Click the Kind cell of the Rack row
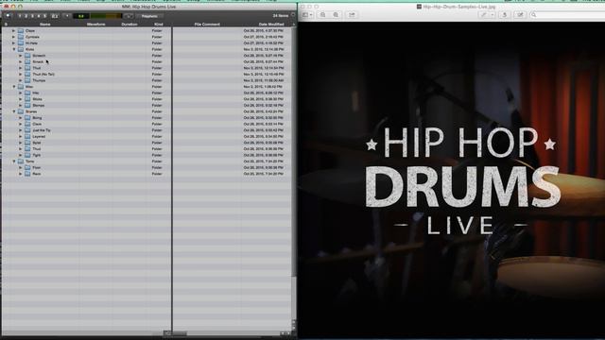Screen dimensions: 605x340 157,174
